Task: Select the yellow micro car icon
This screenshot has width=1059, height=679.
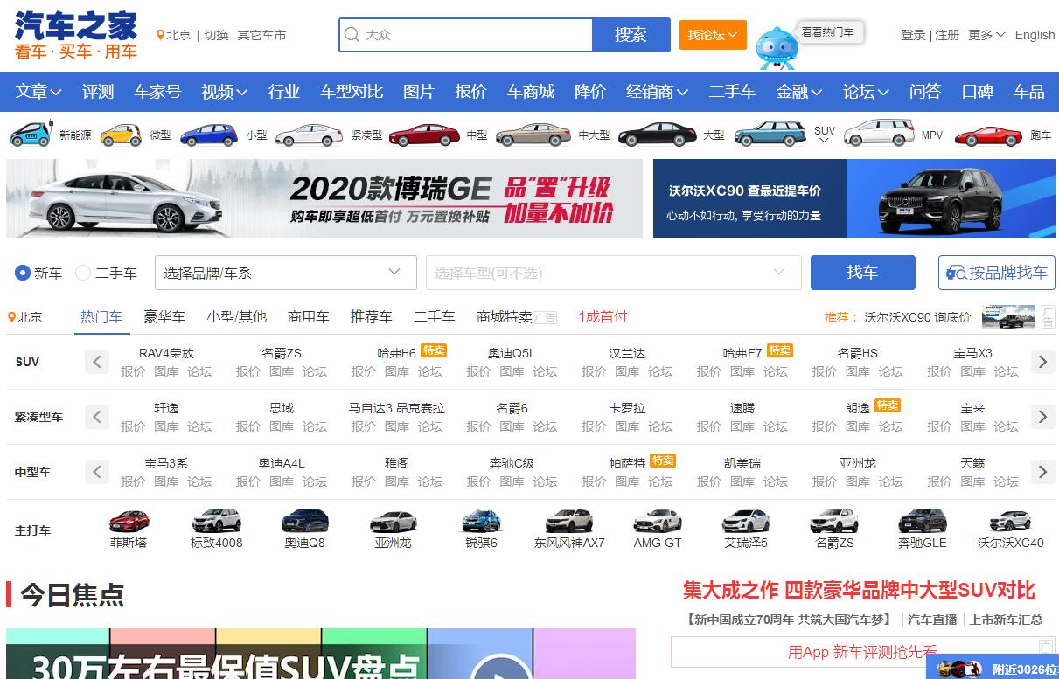Action: pyautogui.click(x=121, y=135)
